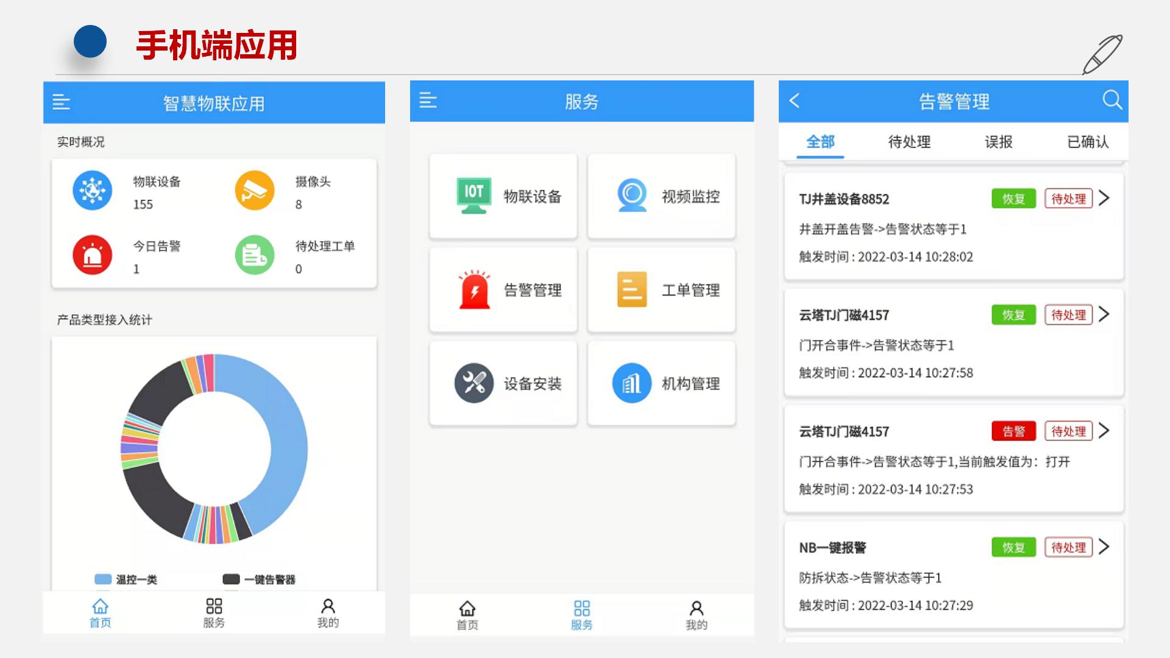Tap the 待处理 button on NB一键报警
The image size is (1170, 658).
point(1068,547)
